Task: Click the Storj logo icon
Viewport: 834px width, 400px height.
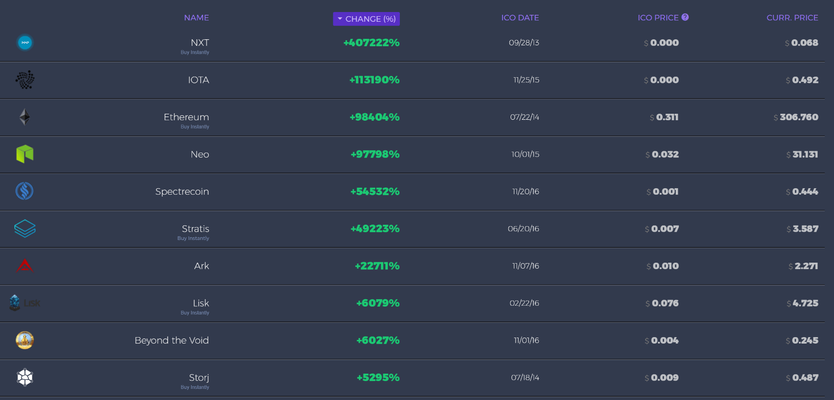Action: pos(25,377)
